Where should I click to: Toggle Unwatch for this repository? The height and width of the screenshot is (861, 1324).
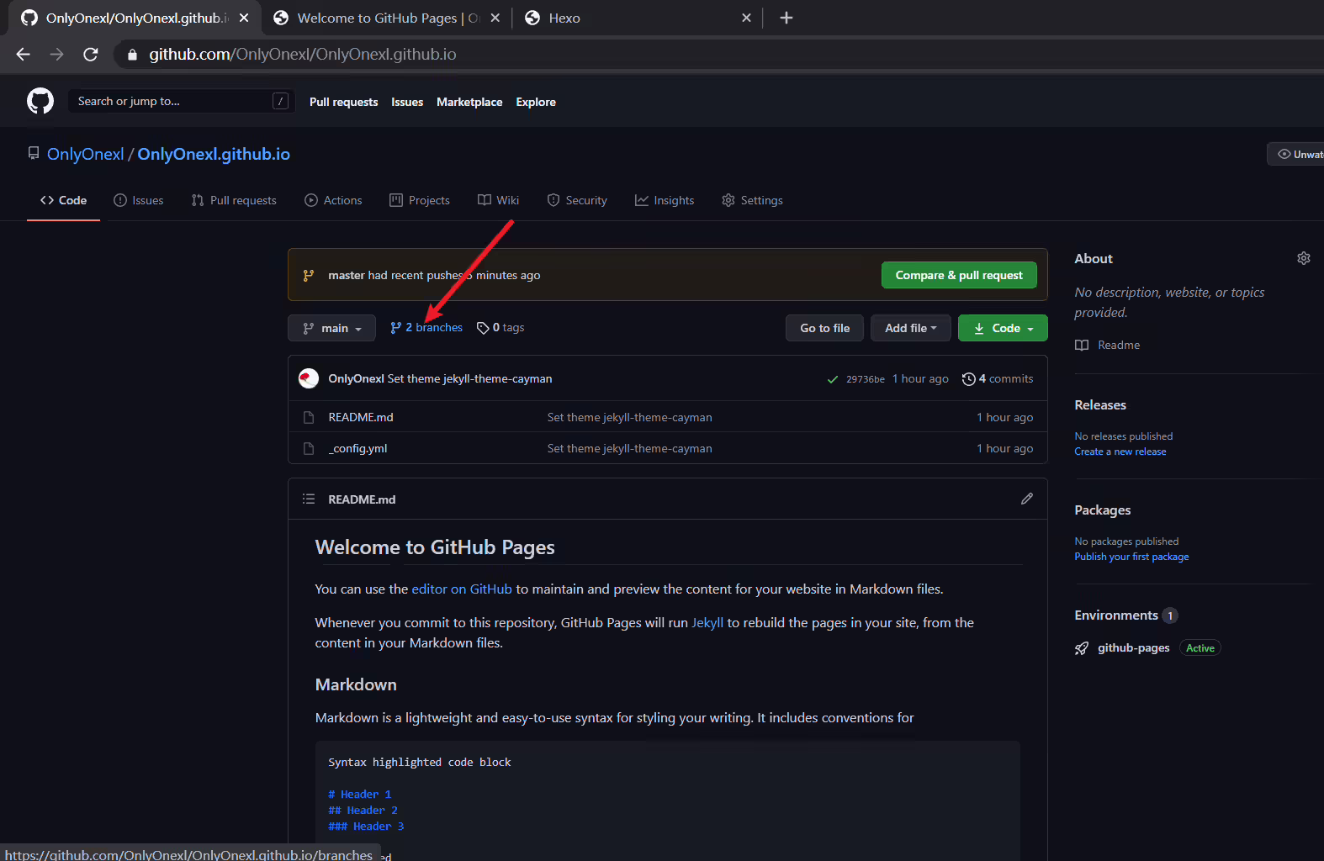click(x=1297, y=154)
